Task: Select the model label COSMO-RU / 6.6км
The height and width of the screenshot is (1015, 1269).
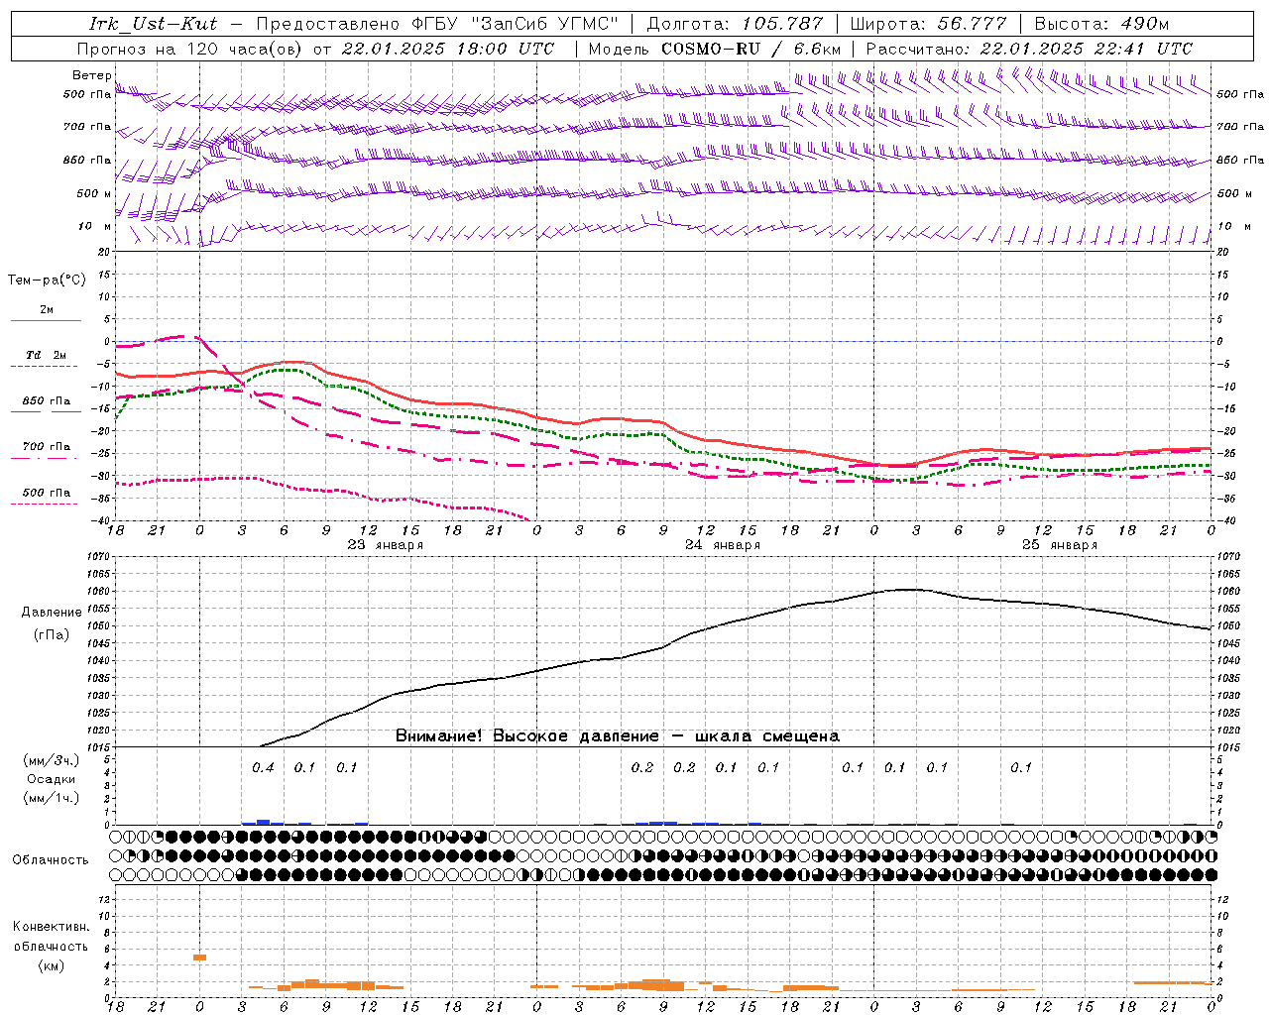Action: coord(750,49)
